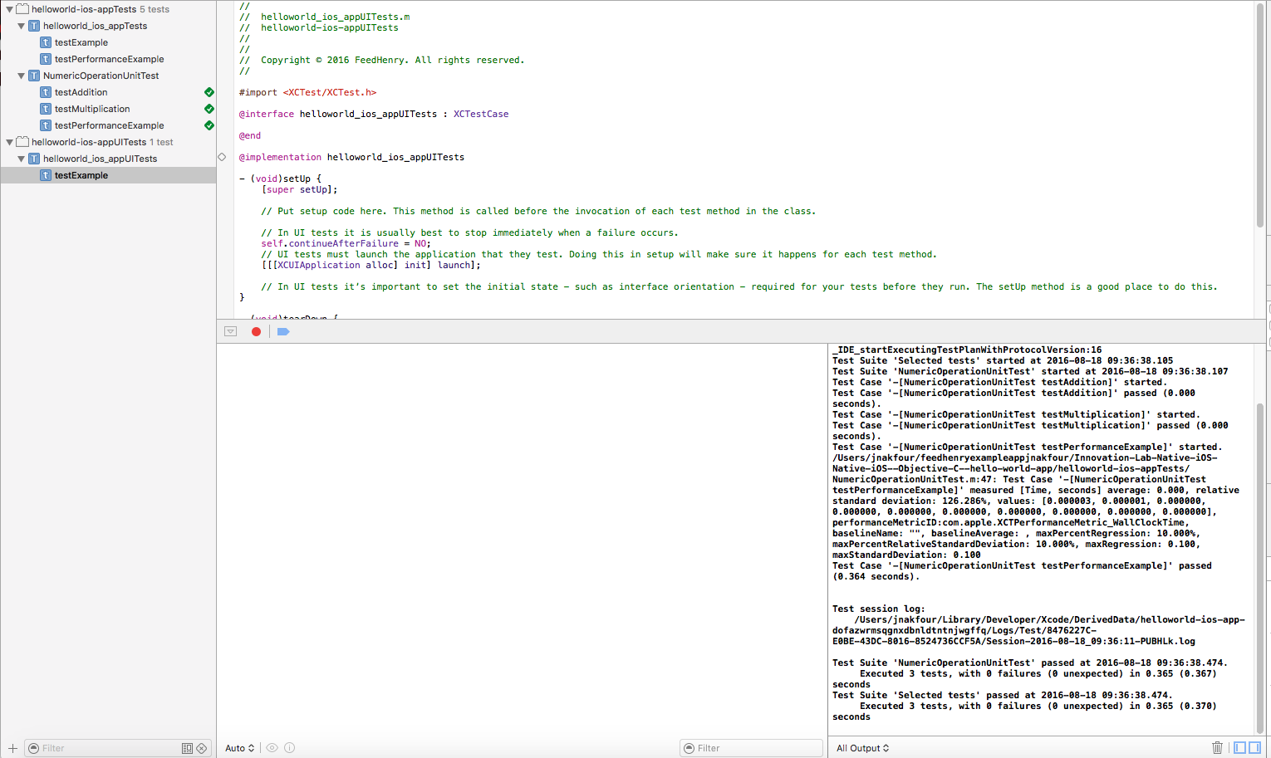
Task: Toggle the blue breakpoints activation icon
Action: tap(283, 331)
